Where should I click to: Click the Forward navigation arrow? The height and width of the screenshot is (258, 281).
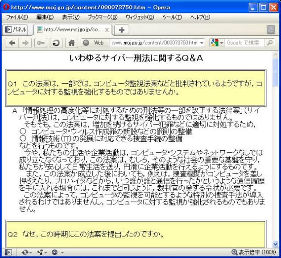[25, 43]
